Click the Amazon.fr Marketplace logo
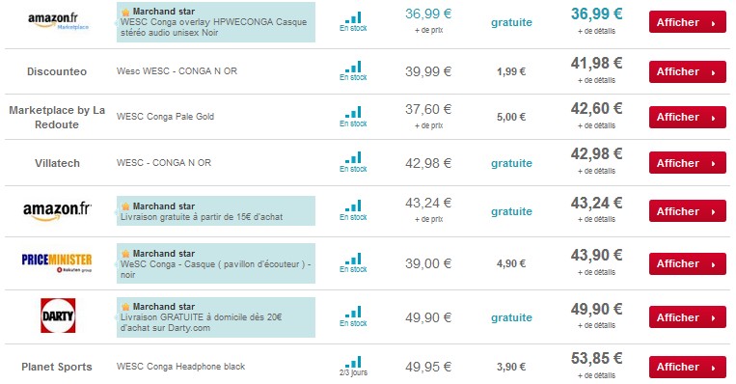 (58, 21)
